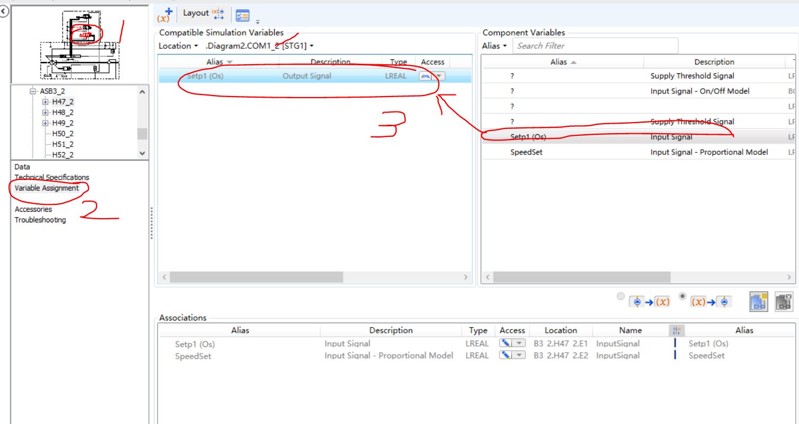Open the Accessories section
Screen dimensions: 799x424
pyautogui.click(x=33, y=209)
